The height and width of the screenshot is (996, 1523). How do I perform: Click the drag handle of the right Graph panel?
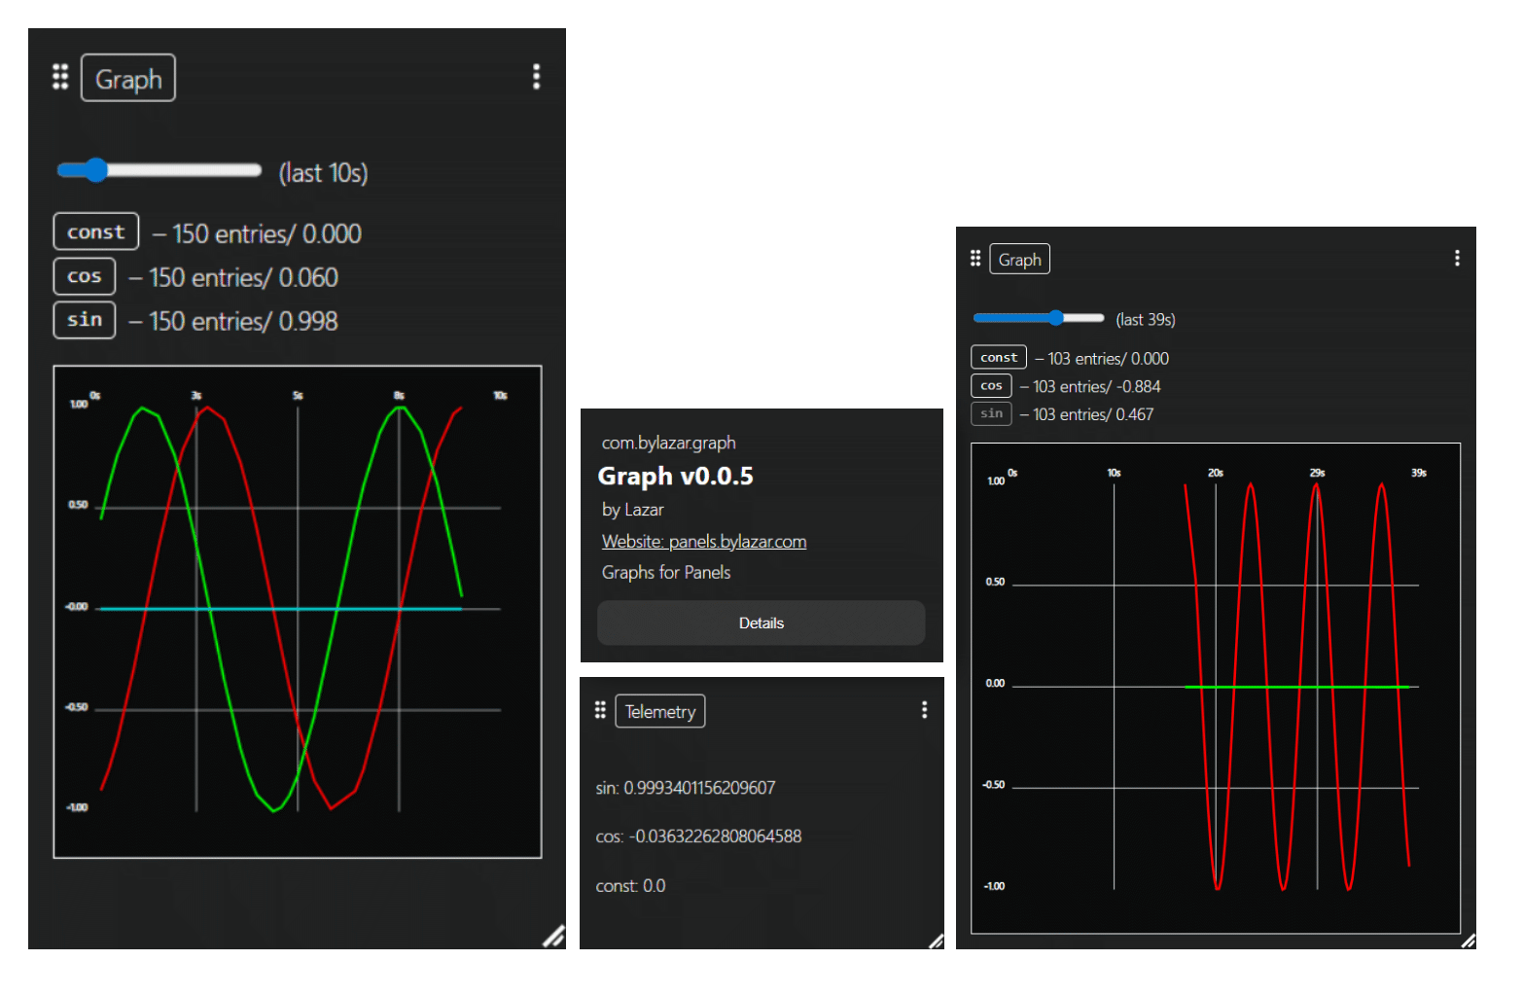[x=975, y=259]
